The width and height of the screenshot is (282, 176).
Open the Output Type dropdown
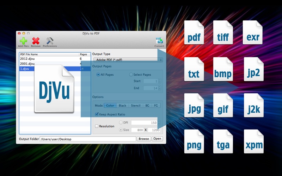coord(128,59)
